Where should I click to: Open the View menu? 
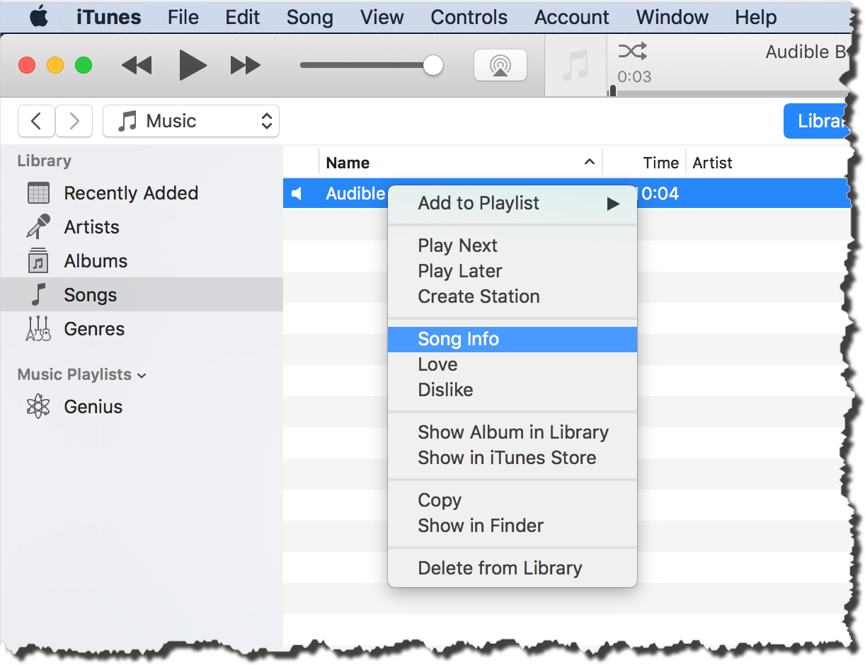(382, 17)
